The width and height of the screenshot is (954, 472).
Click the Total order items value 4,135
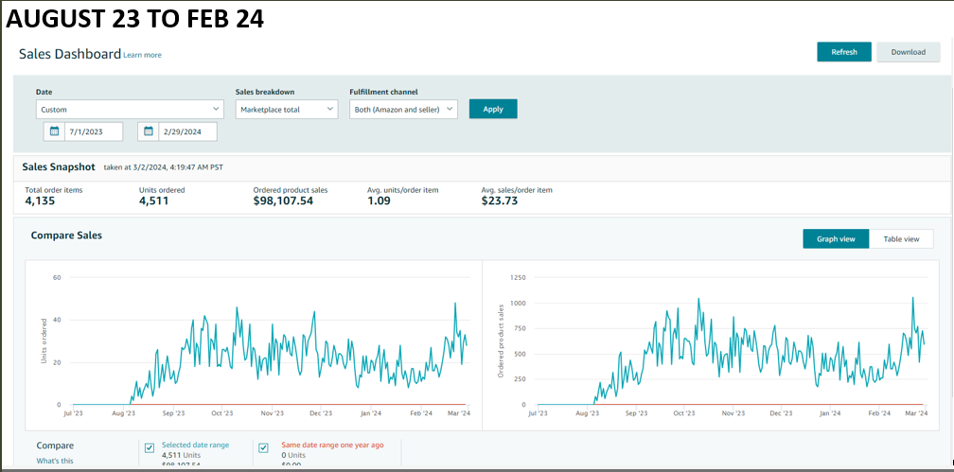tap(41, 201)
